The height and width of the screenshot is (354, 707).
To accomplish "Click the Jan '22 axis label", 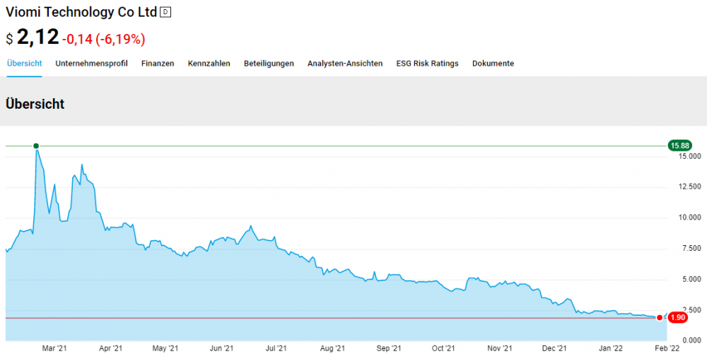I will [x=611, y=348].
